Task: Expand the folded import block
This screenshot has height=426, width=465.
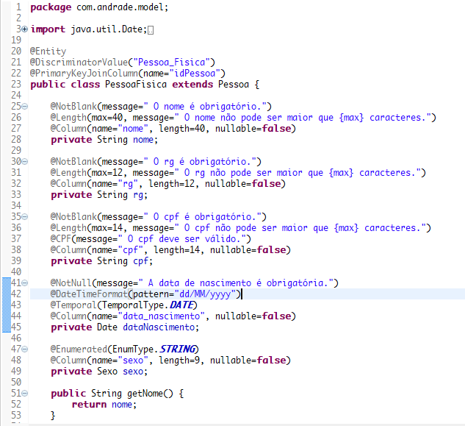Action: (25, 29)
